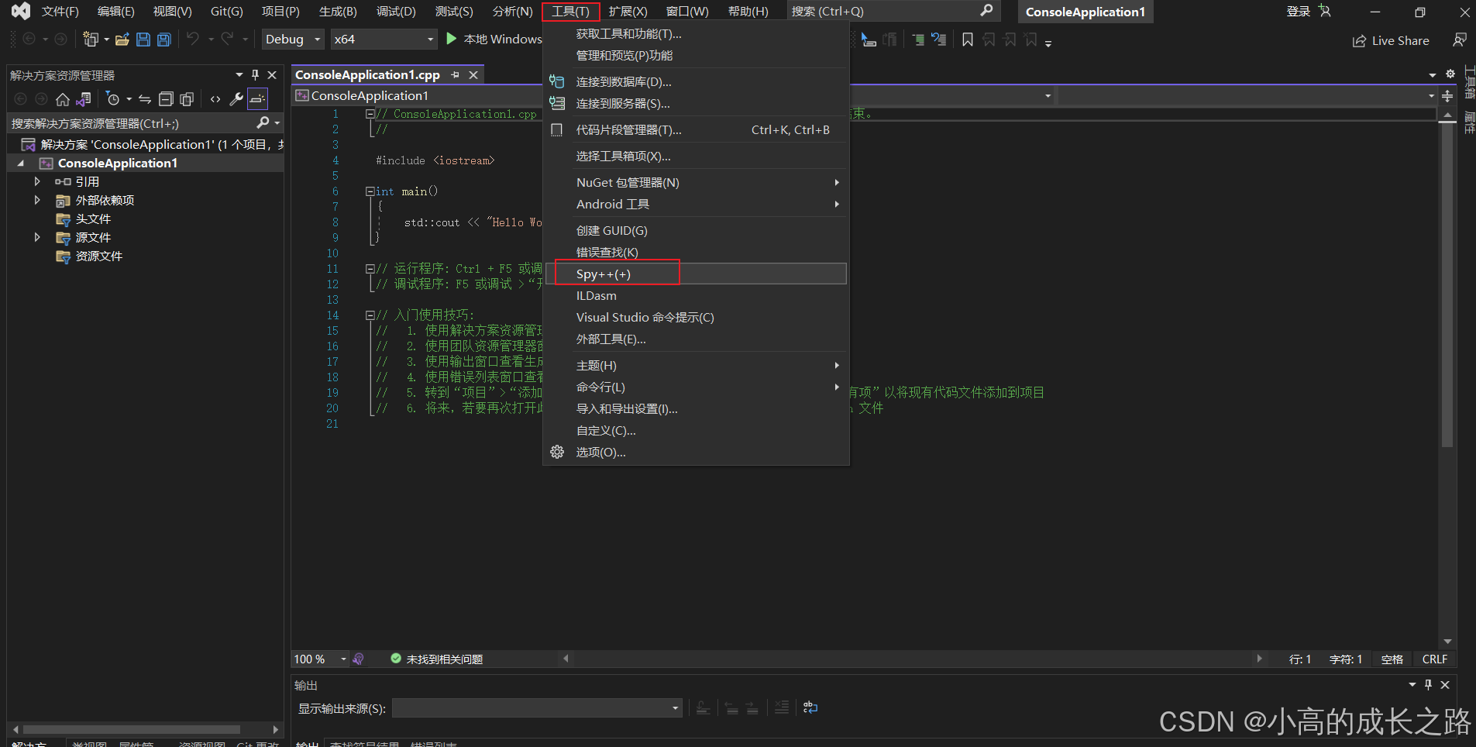Click the Collapse All icon in Solution Explorer

coord(166,98)
